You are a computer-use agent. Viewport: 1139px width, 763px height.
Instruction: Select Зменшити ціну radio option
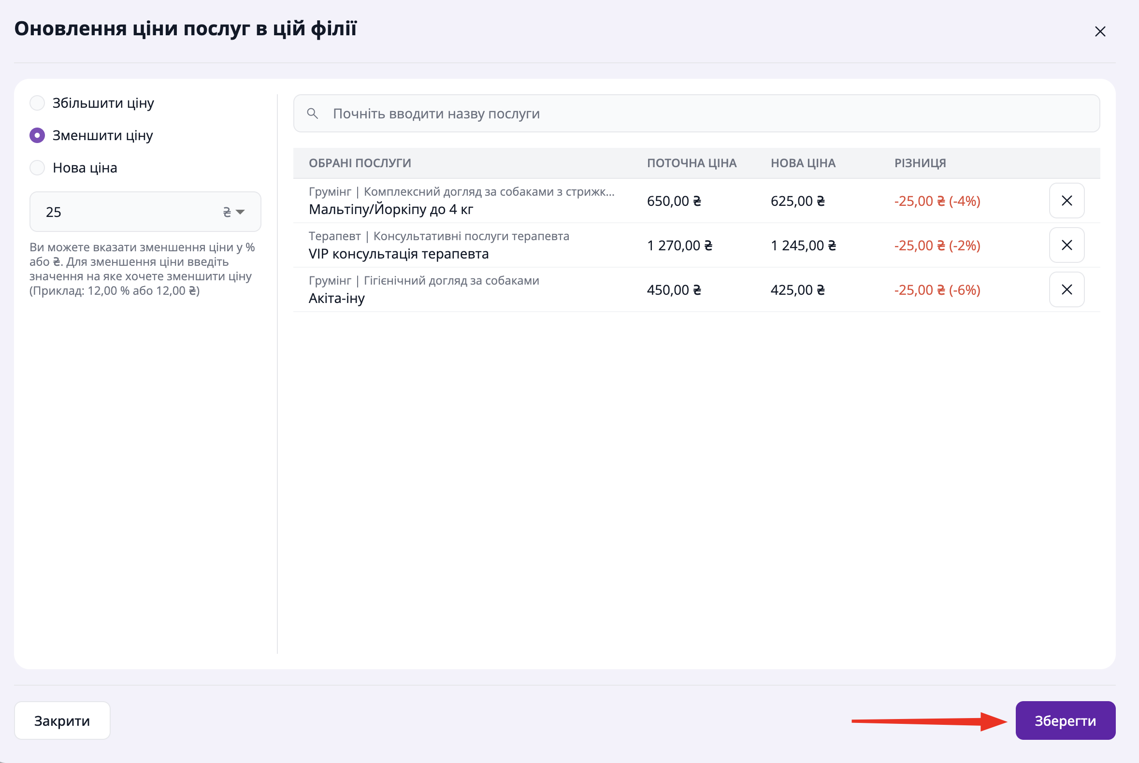[x=38, y=135]
